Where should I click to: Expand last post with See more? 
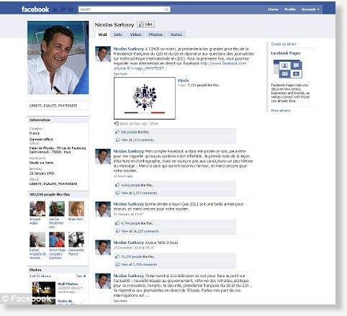coord(120,301)
